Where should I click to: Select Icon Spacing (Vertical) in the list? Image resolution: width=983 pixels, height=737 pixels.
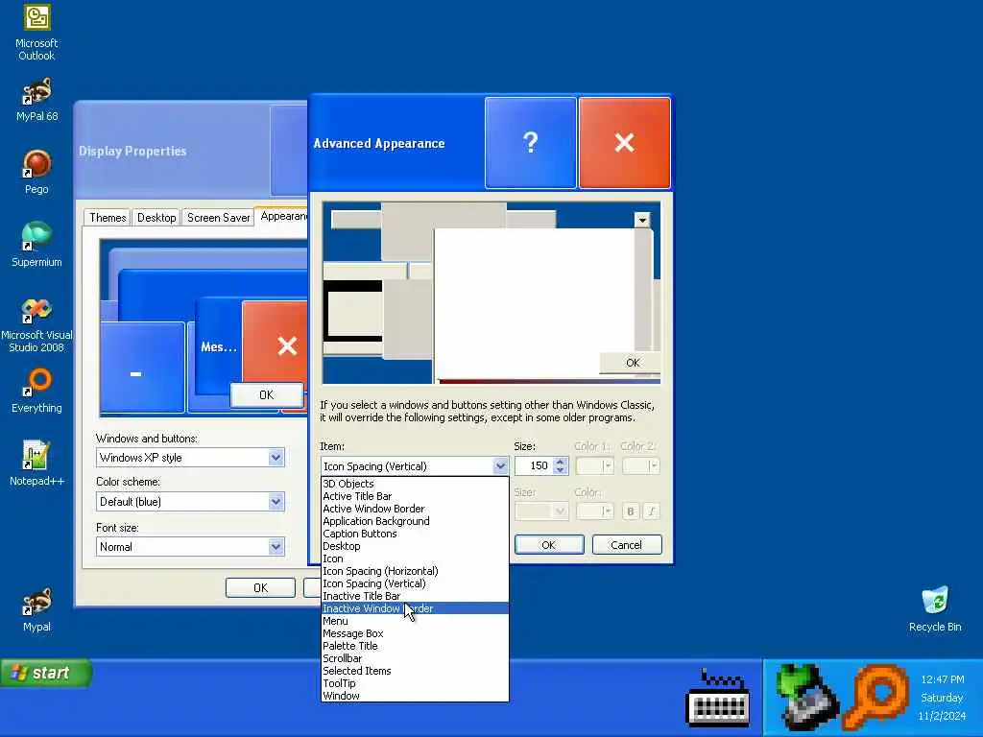[415, 583]
